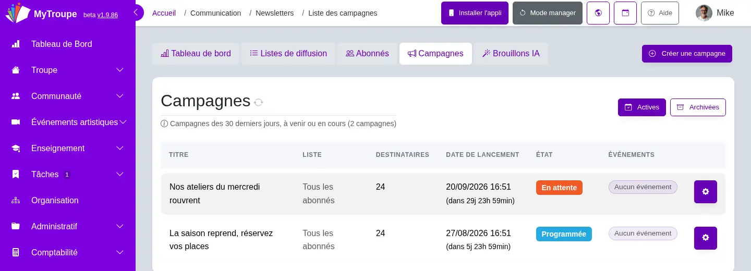
Task: Switch to Mode manager
Action: tap(548, 13)
